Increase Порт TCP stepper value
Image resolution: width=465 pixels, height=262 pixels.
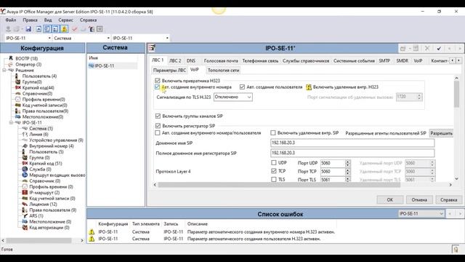pyautogui.click(x=347, y=170)
